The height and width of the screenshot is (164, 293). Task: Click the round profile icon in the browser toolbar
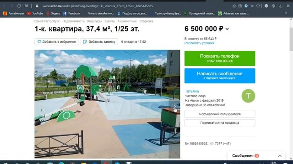pos(266,6)
